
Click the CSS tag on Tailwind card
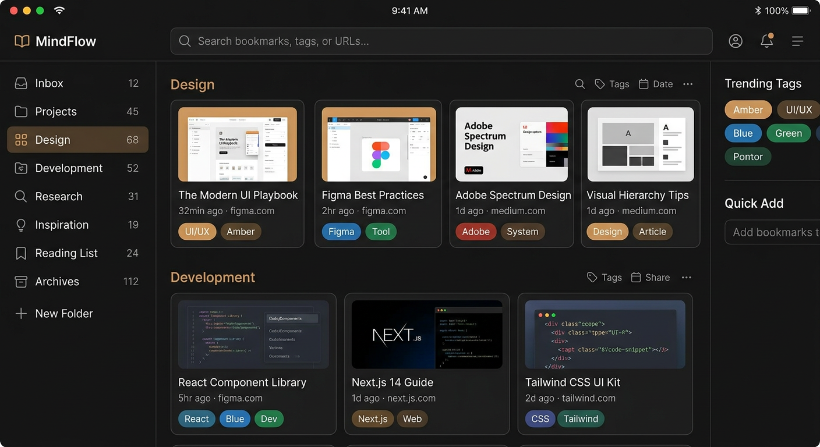540,419
